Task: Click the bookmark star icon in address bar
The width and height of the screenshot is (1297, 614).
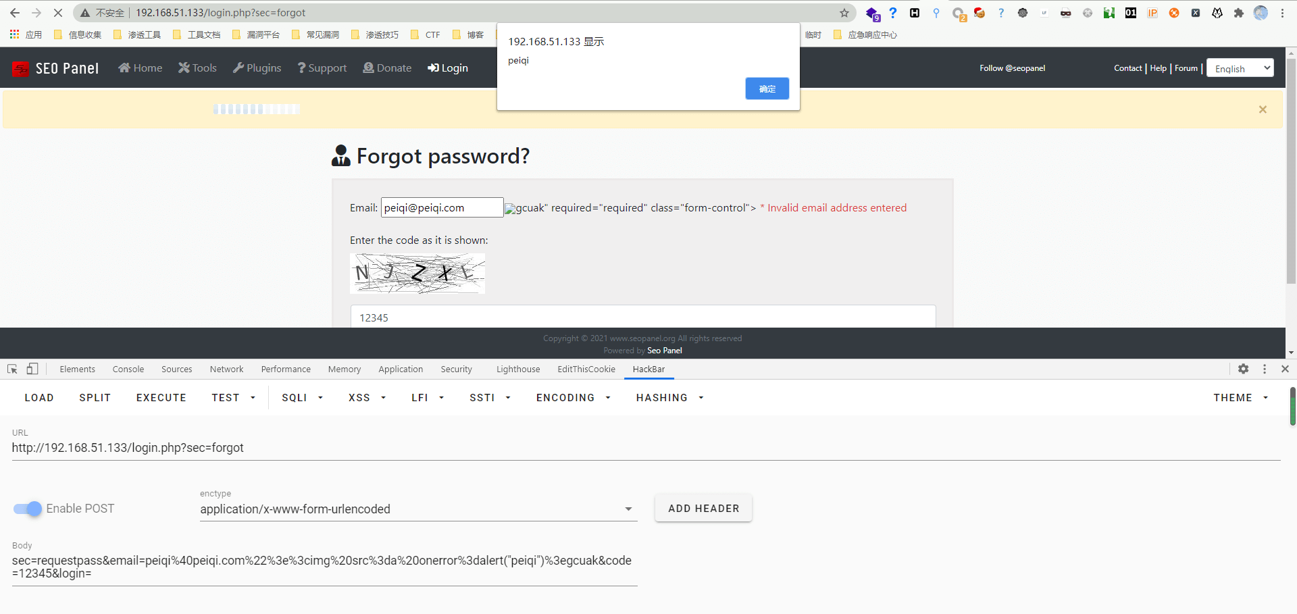Action: pyautogui.click(x=844, y=13)
